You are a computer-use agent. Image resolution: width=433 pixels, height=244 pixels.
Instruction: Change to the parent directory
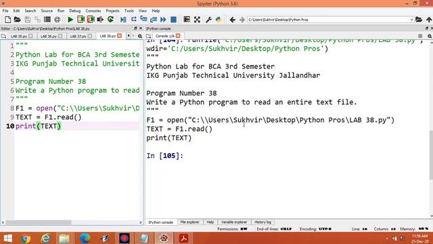[429, 20]
